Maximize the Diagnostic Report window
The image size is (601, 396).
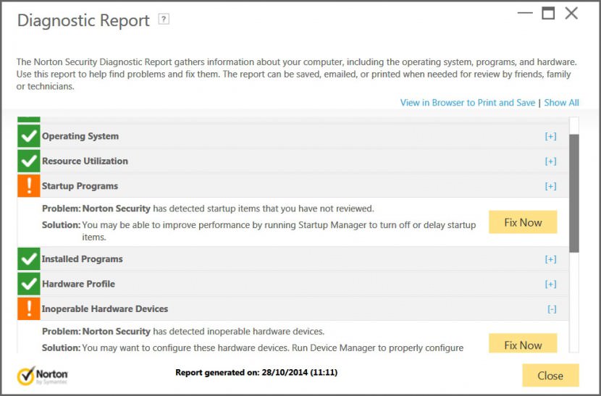[x=548, y=14]
